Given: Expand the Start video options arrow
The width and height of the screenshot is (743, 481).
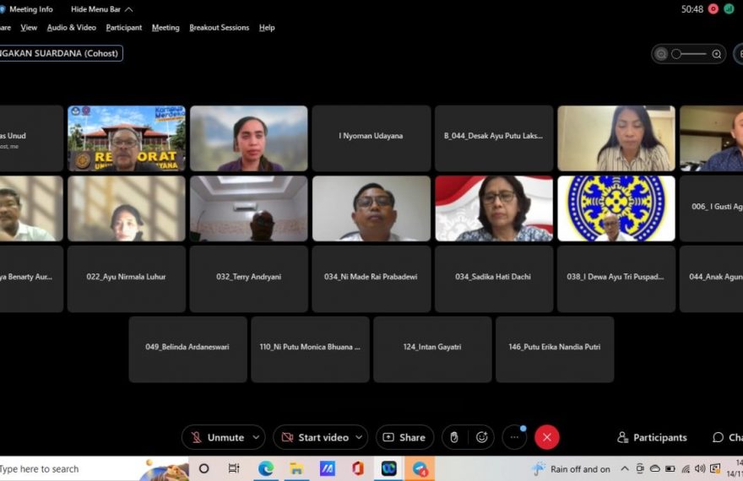Looking at the screenshot, I should tap(358, 437).
